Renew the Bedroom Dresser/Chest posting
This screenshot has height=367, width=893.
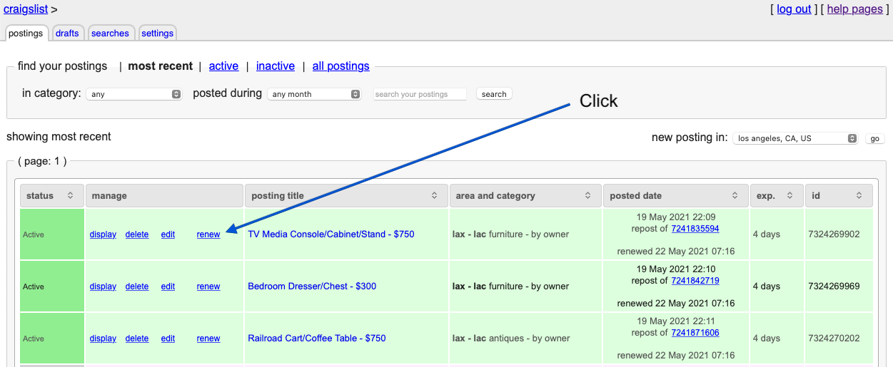coord(208,286)
